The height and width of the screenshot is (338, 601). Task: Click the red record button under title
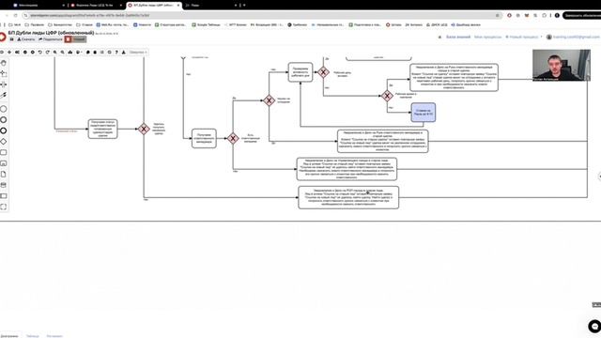tap(69, 39)
